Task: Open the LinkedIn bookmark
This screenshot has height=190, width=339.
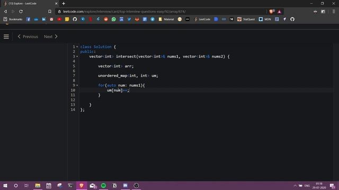Action: pos(43,19)
